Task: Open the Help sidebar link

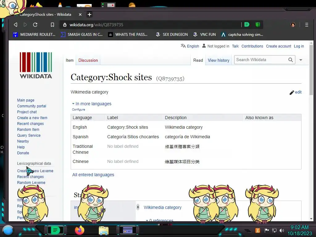Action: coord(21,147)
